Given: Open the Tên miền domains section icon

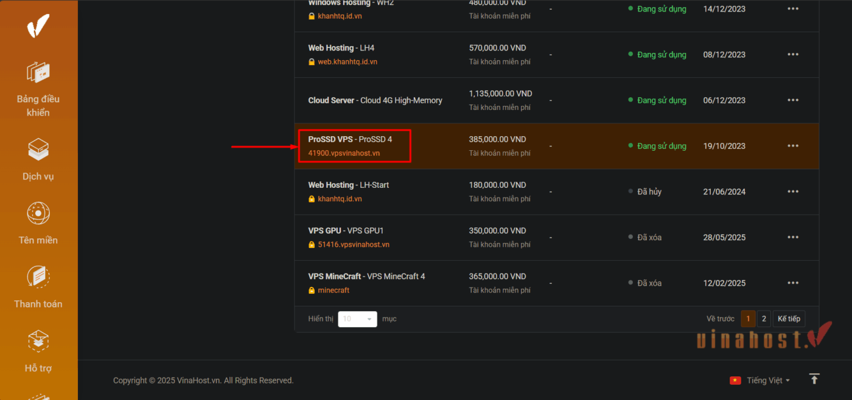Looking at the screenshot, I should tap(38, 213).
